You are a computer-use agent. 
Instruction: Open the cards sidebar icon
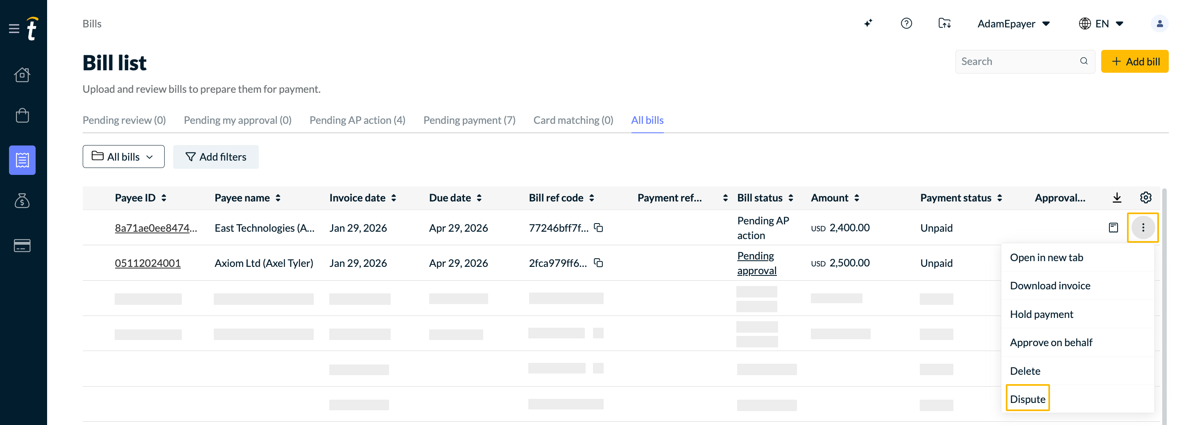[22, 245]
